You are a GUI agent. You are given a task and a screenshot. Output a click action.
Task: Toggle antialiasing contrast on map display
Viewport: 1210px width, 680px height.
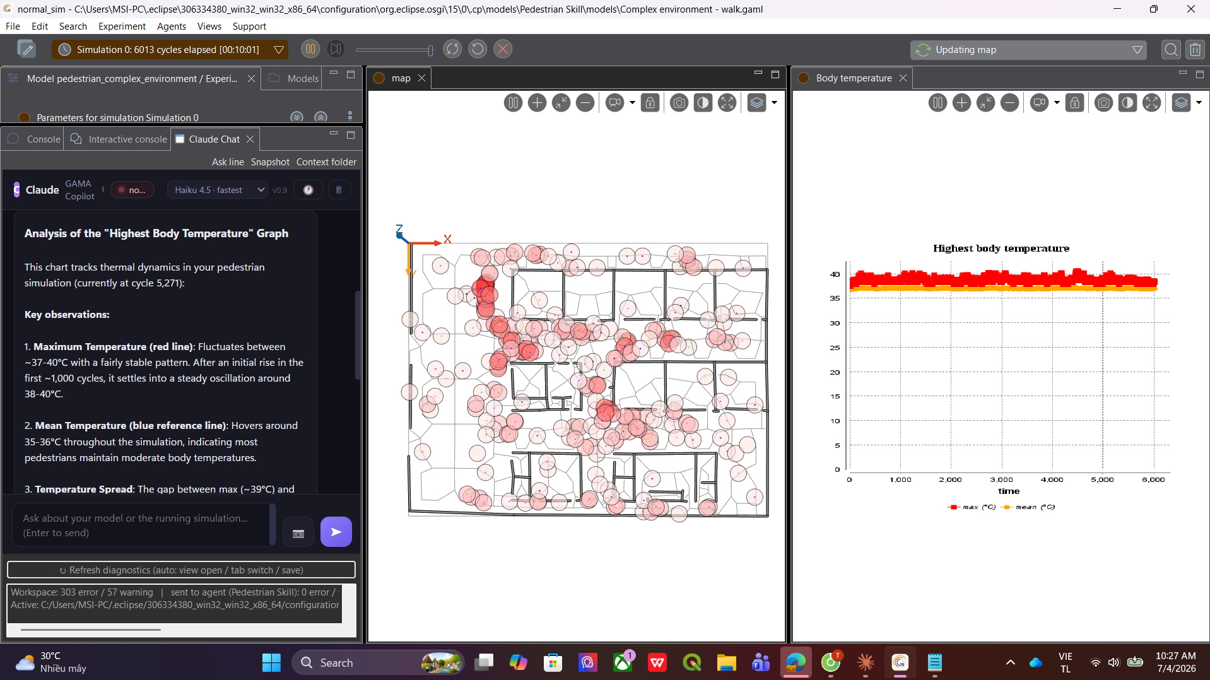pos(703,103)
